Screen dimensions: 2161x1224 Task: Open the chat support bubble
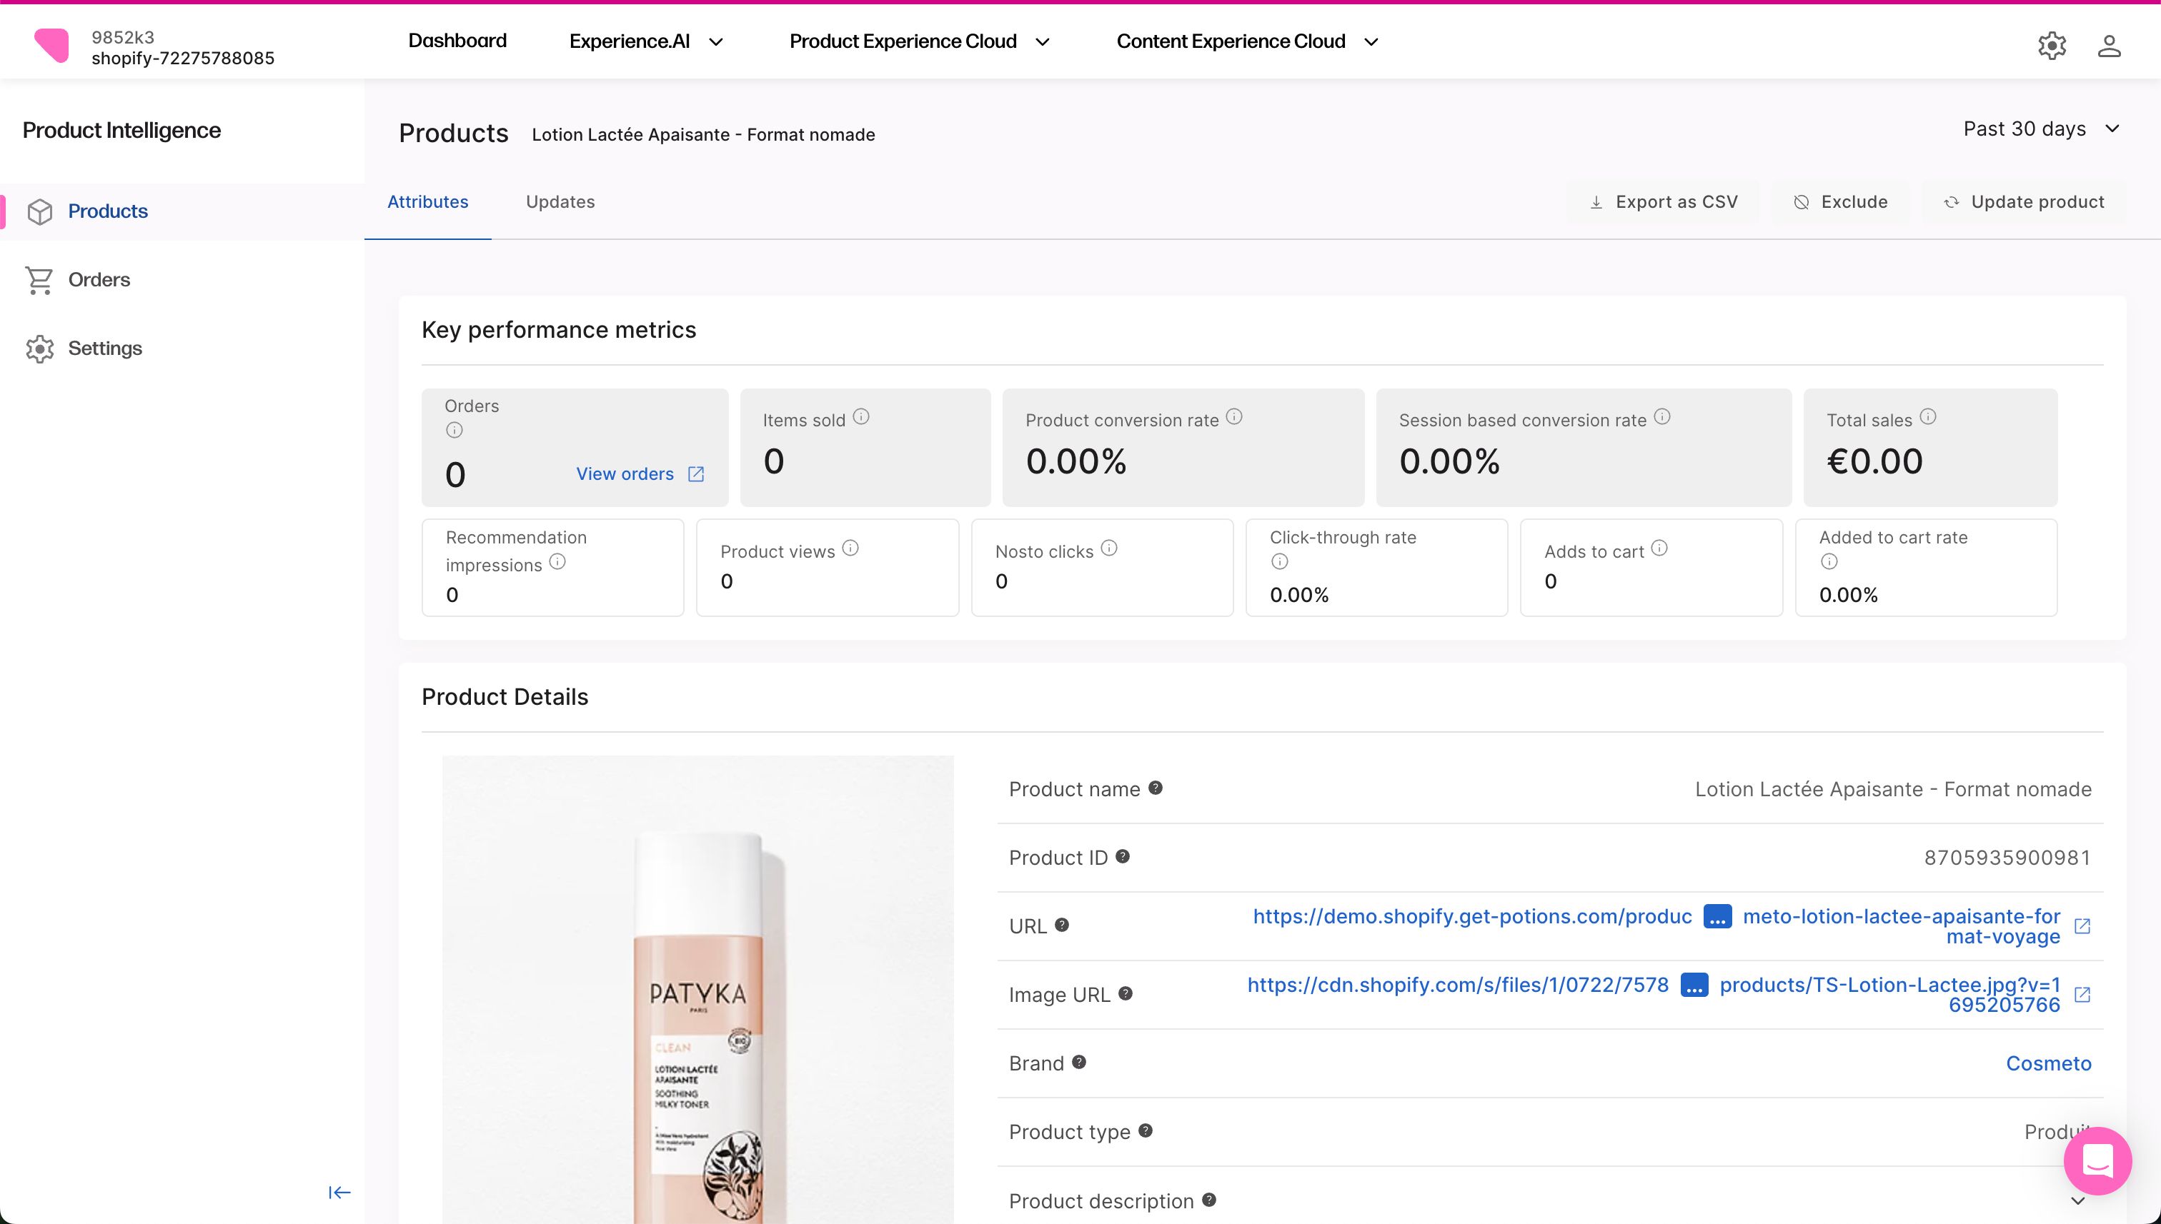2097,1160
